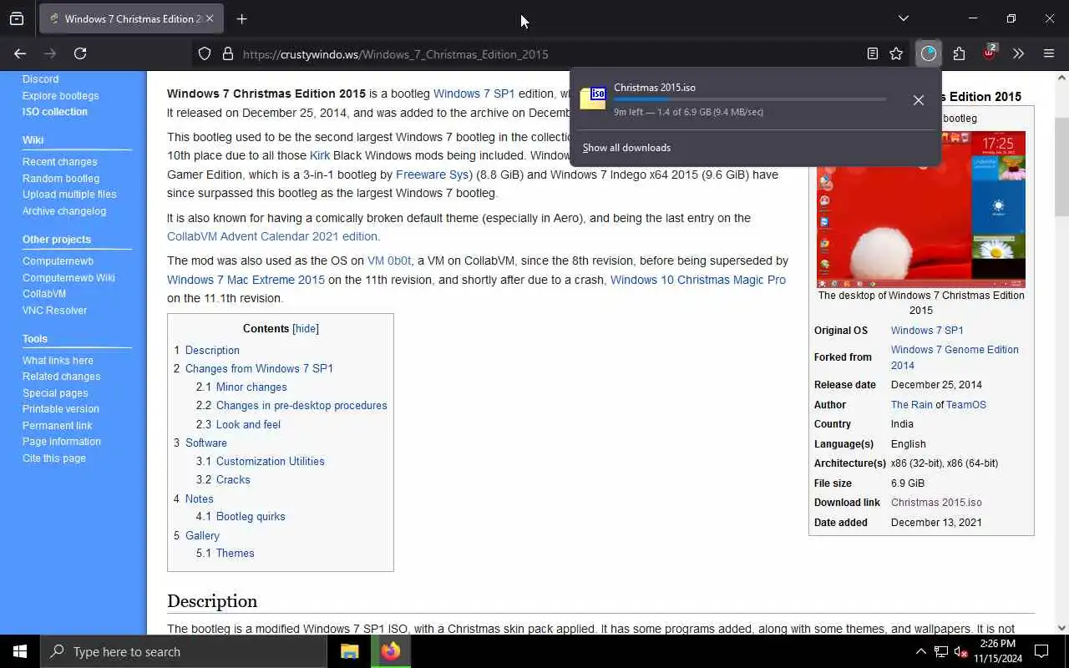This screenshot has width=1069, height=668.
Task: Toggle the downloads panel button
Action: (x=929, y=53)
